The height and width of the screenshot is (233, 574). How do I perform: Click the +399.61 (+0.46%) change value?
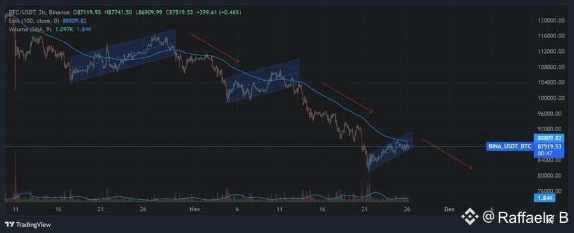click(219, 13)
